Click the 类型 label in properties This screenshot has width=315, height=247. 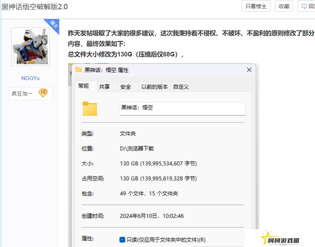tap(88, 134)
